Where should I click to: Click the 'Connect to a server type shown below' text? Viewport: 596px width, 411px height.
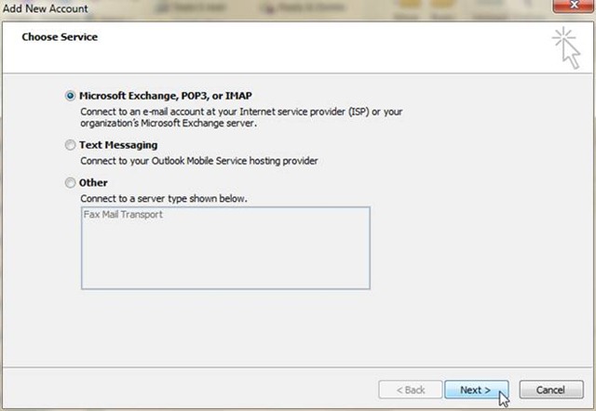click(x=164, y=198)
